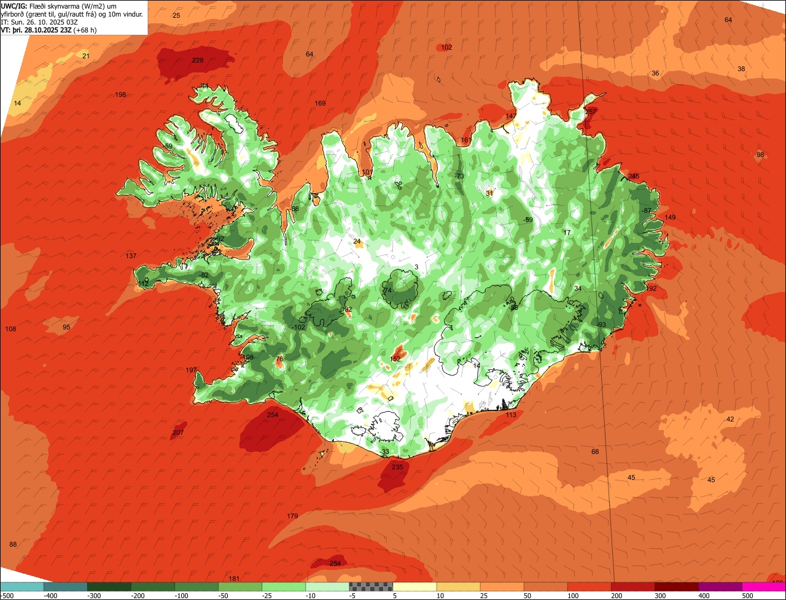Pick the -400 legend label
This screenshot has width=786, height=600.
pyautogui.click(x=50, y=595)
